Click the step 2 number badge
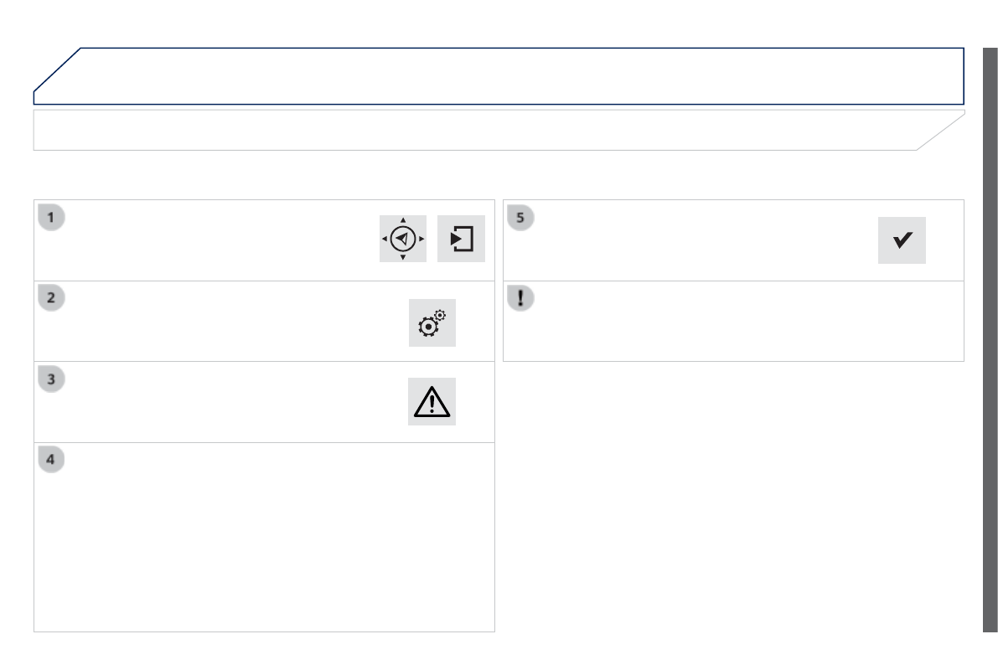Viewport: 998px width, 665px height. [52, 298]
